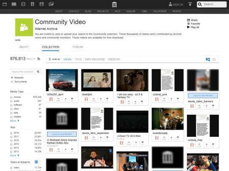Click film icon under octavia_may

(x=192, y=145)
